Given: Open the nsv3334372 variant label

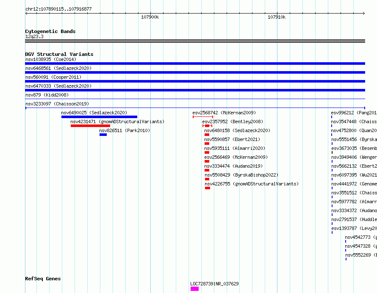Looking at the screenshot, I should pos(354,210).
